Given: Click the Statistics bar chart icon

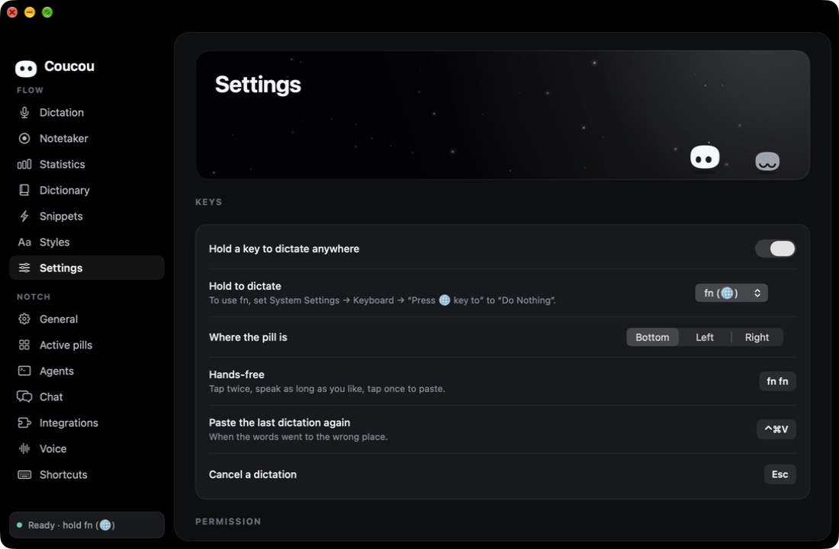Looking at the screenshot, I should 24,164.
